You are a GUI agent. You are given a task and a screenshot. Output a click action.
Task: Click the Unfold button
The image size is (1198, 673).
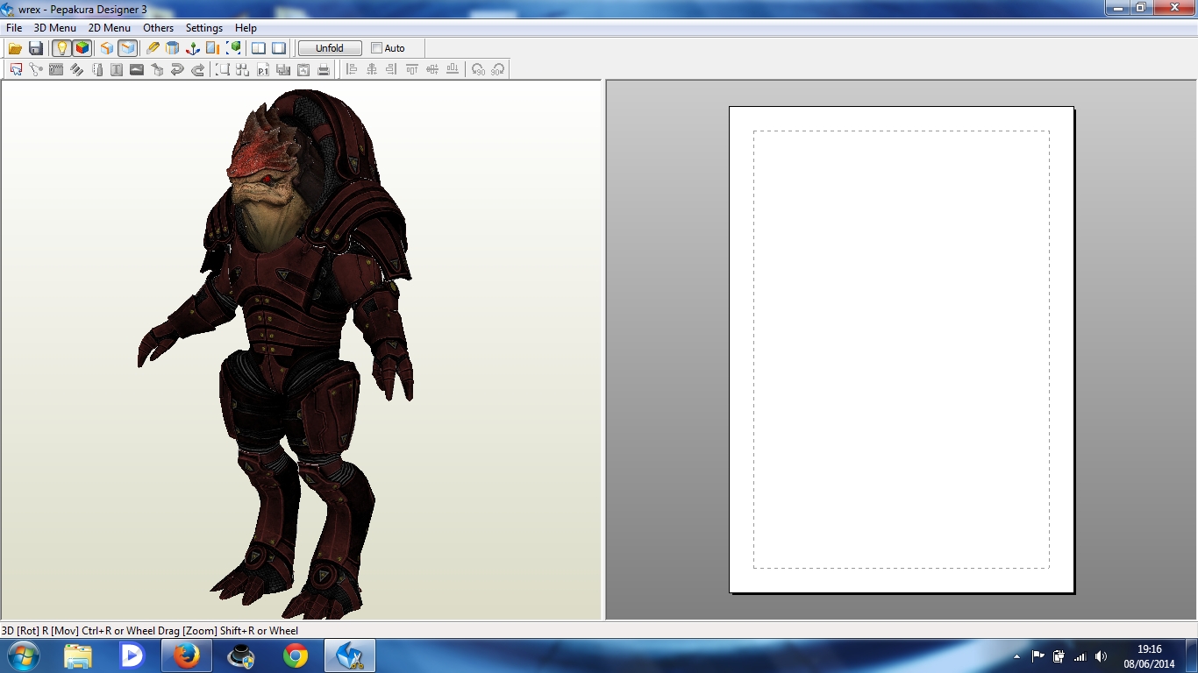click(x=330, y=48)
